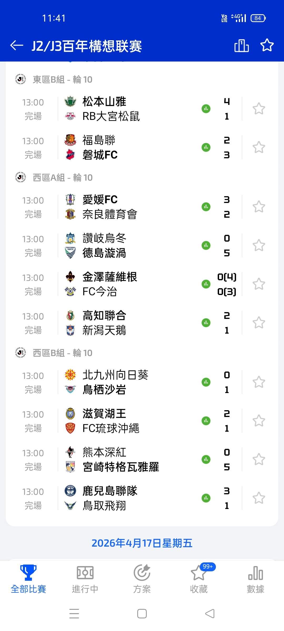Open stats icon for 滋賀湖王 match
Image resolution: width=284 pixels, height=631 pixels.
pyautogui.click(x=206, y=421)
